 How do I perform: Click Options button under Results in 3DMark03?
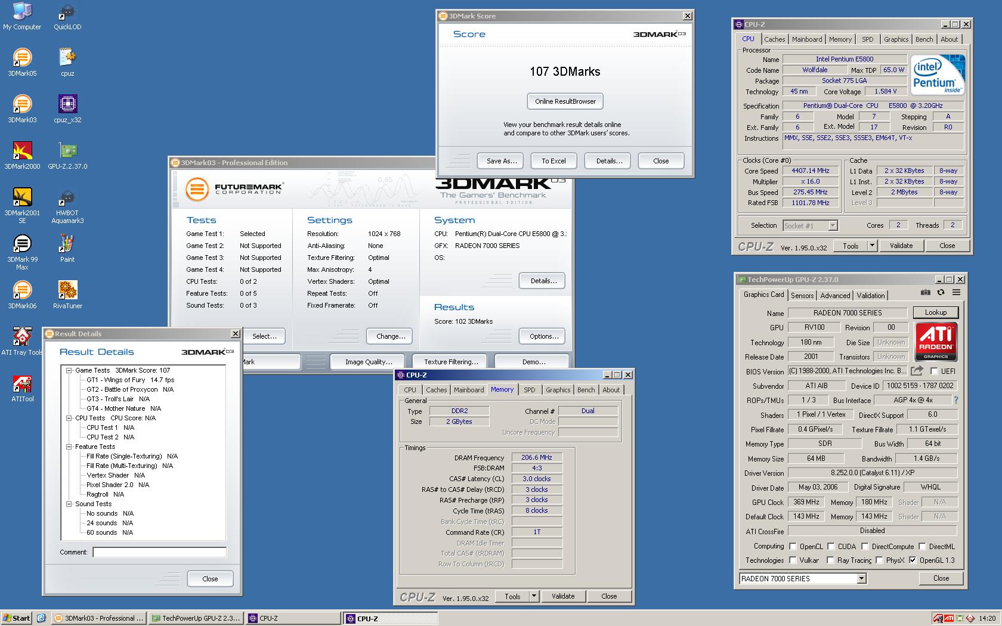pos(543,336)
